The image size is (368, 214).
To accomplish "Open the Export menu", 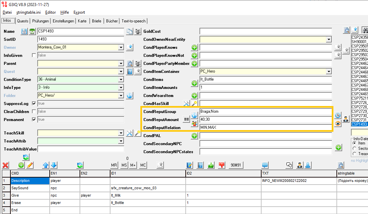I will tap(79, 12).
